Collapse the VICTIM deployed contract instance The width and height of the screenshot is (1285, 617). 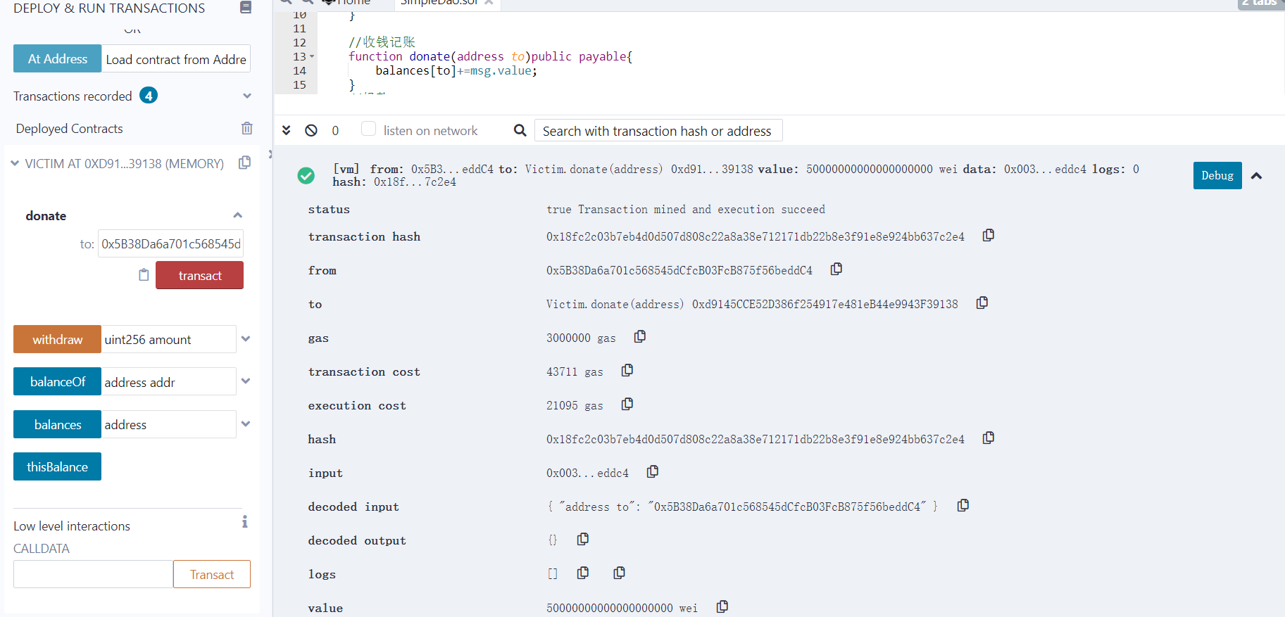(15, 163)
